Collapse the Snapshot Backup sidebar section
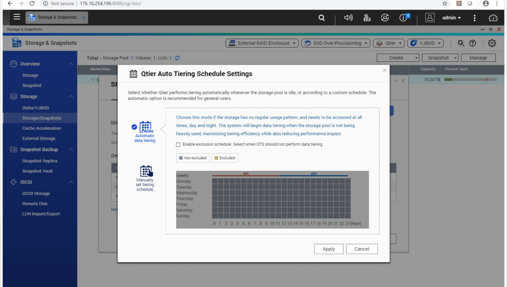This screenshot has height=287, width=507. pos(71,149)
